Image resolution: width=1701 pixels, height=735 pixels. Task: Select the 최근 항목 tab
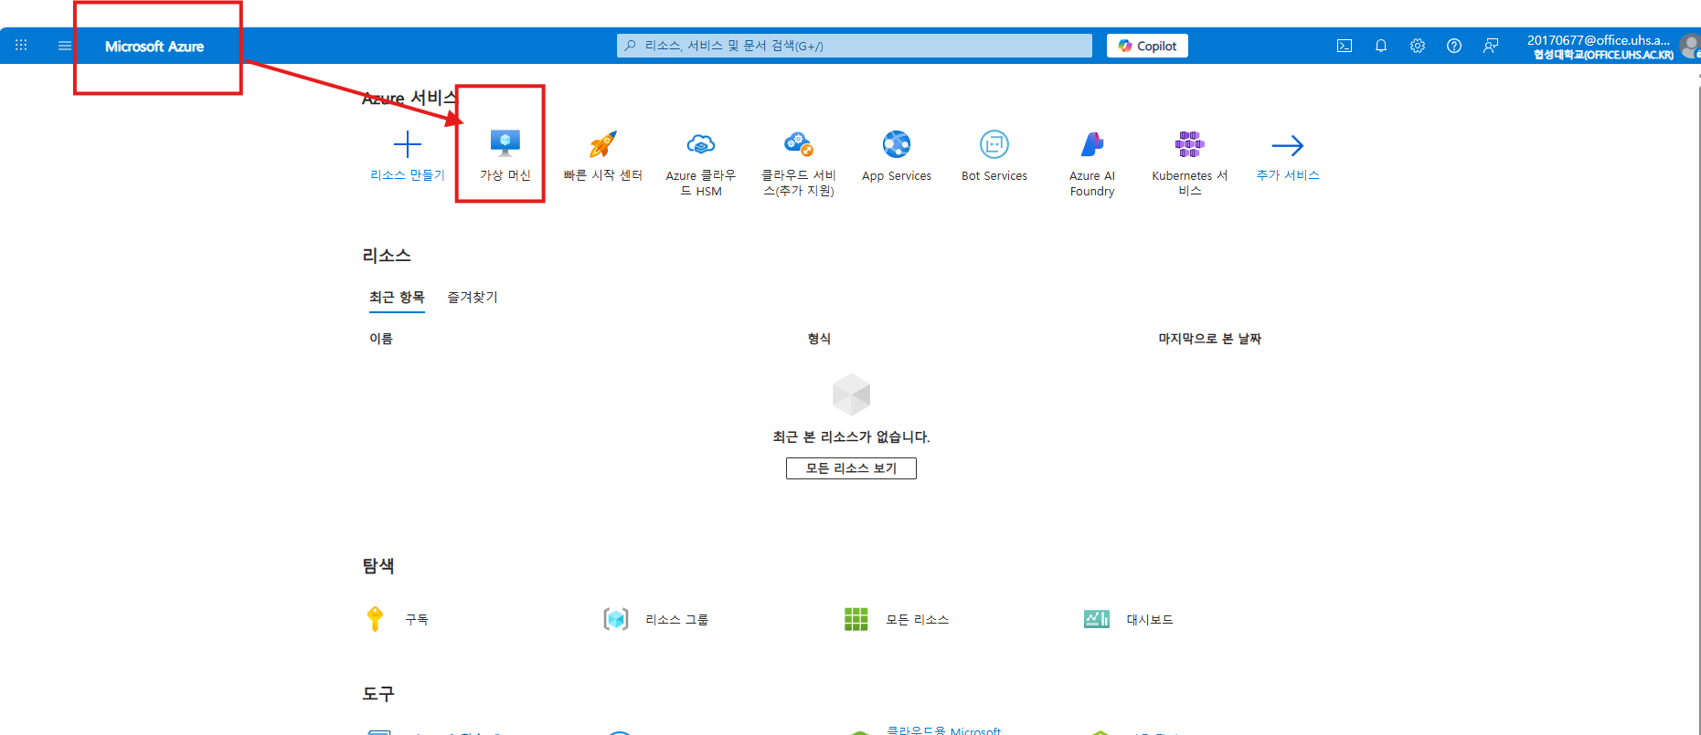[x=397, y=298]
